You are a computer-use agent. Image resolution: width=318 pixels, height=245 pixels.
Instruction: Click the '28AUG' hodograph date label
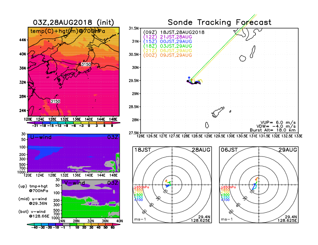click(201, 150)
